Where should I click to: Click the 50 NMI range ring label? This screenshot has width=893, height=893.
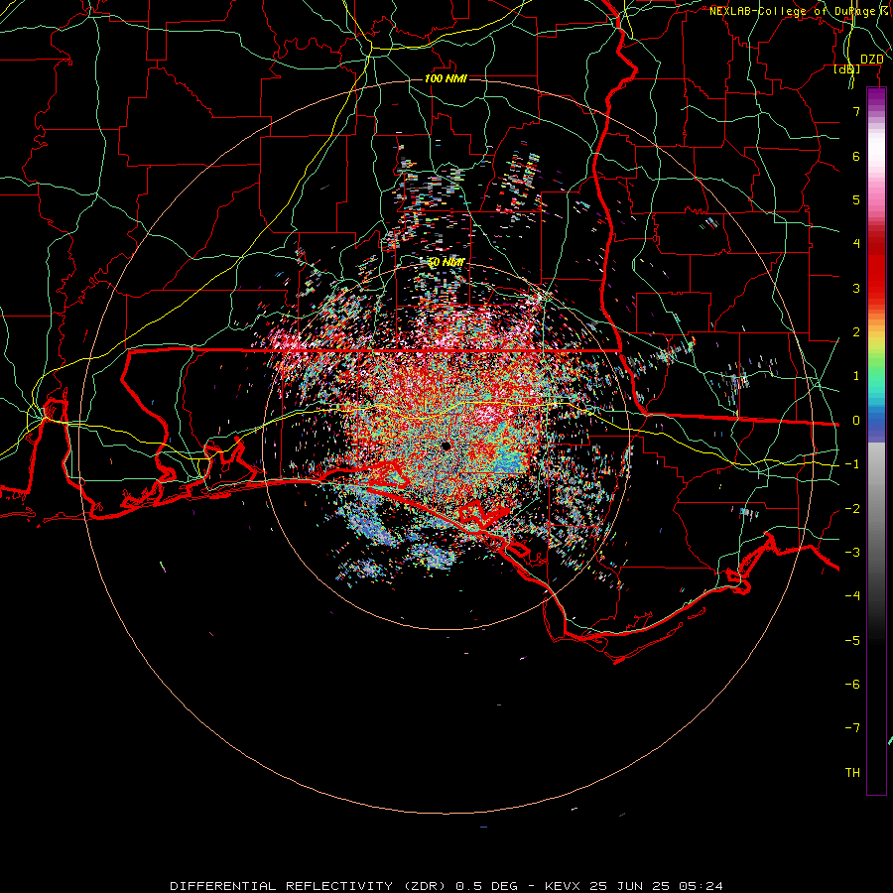[x=446, y=263]
